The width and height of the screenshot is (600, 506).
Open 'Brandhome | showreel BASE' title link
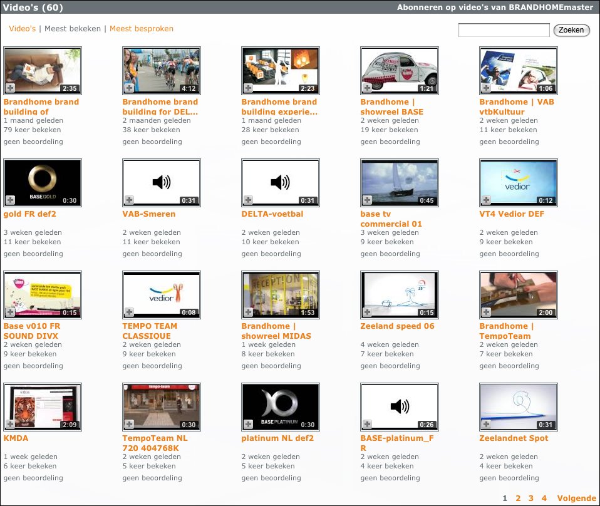click(392, 107)
